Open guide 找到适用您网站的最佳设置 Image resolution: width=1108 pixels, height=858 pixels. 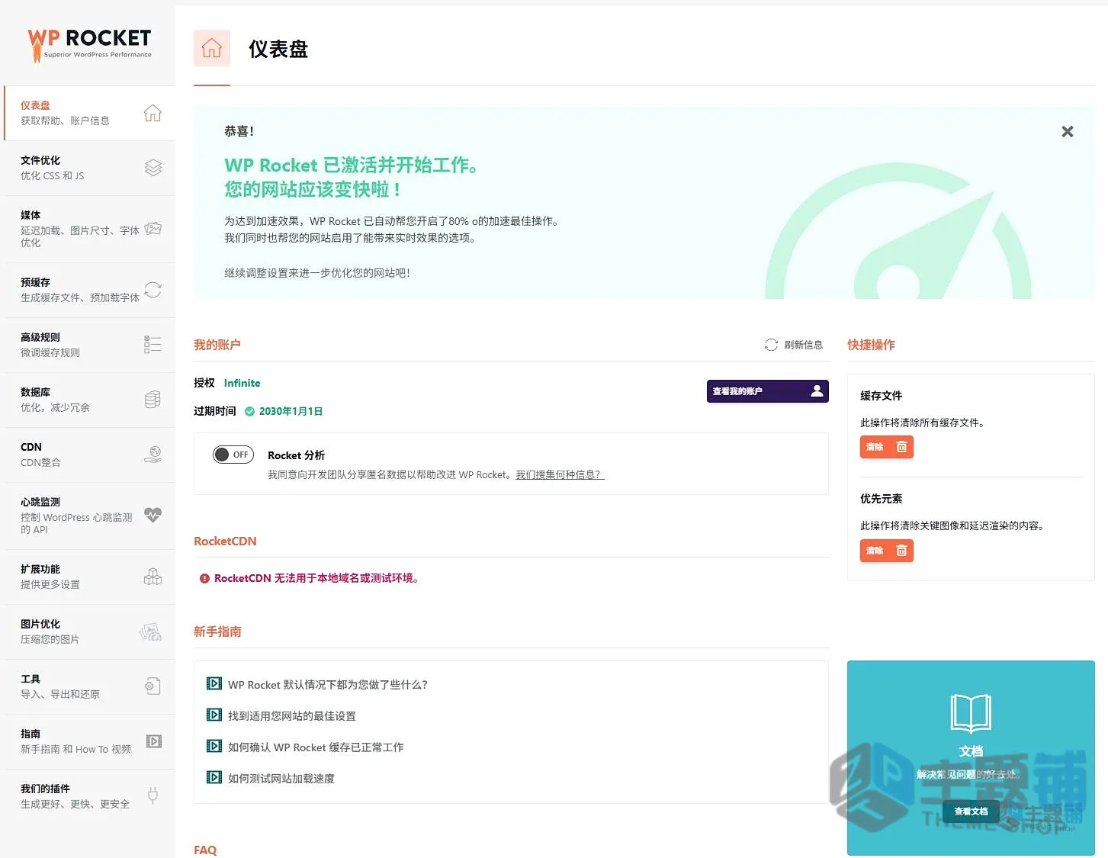pyautogui.click(x=292, y=716)
